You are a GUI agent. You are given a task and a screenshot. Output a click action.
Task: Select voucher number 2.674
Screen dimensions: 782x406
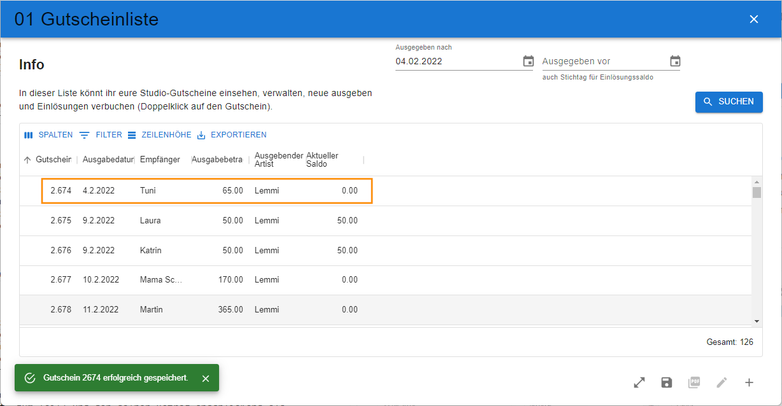click(x=61, y=190)
